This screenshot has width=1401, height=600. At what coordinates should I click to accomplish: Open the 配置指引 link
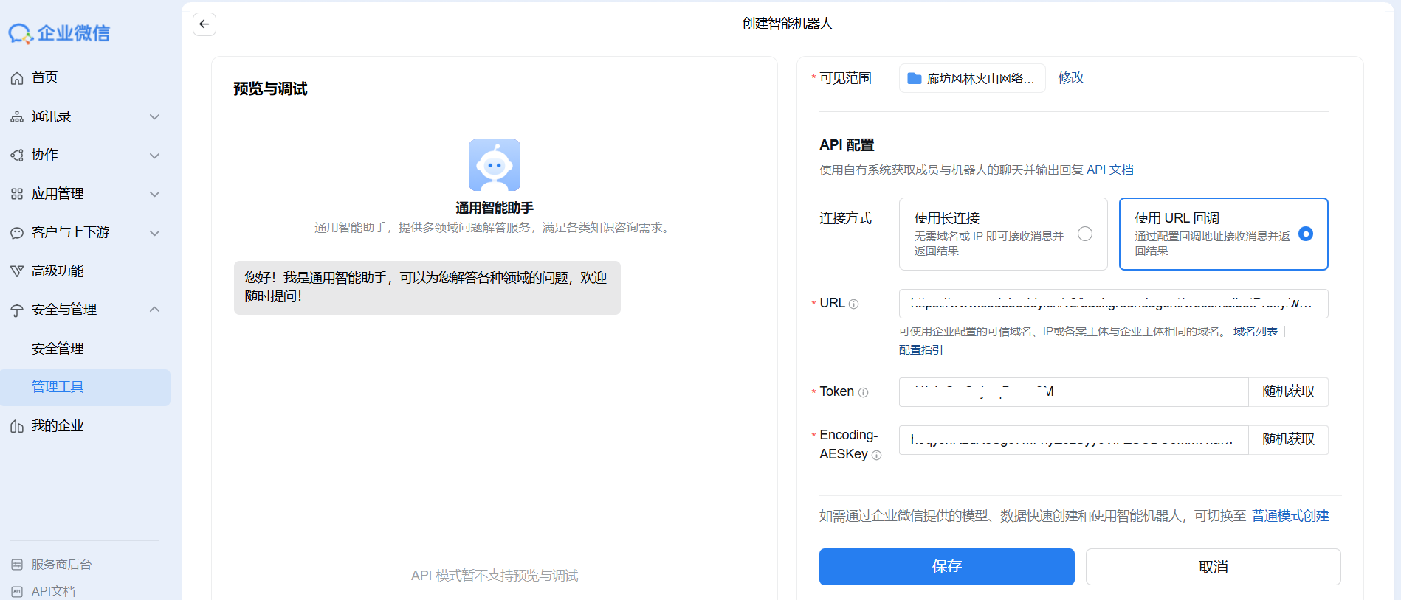(920, 349)
